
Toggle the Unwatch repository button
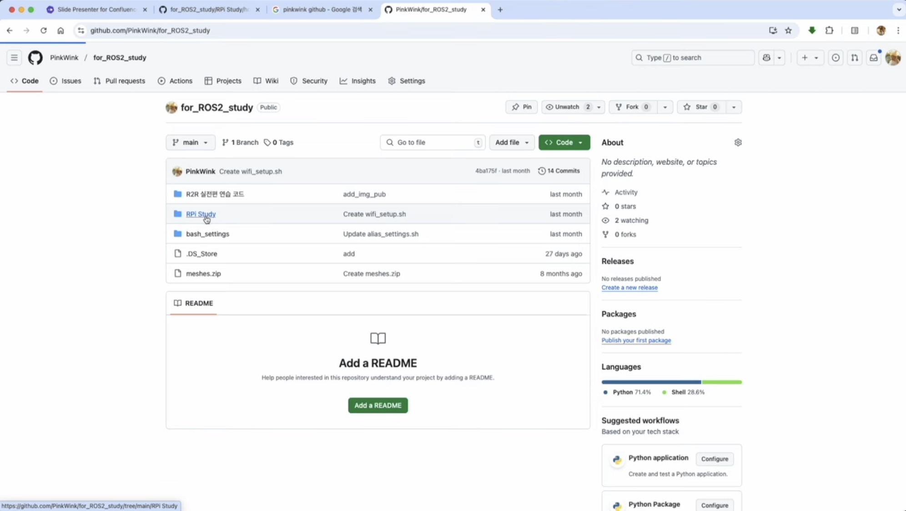point(567,107)
